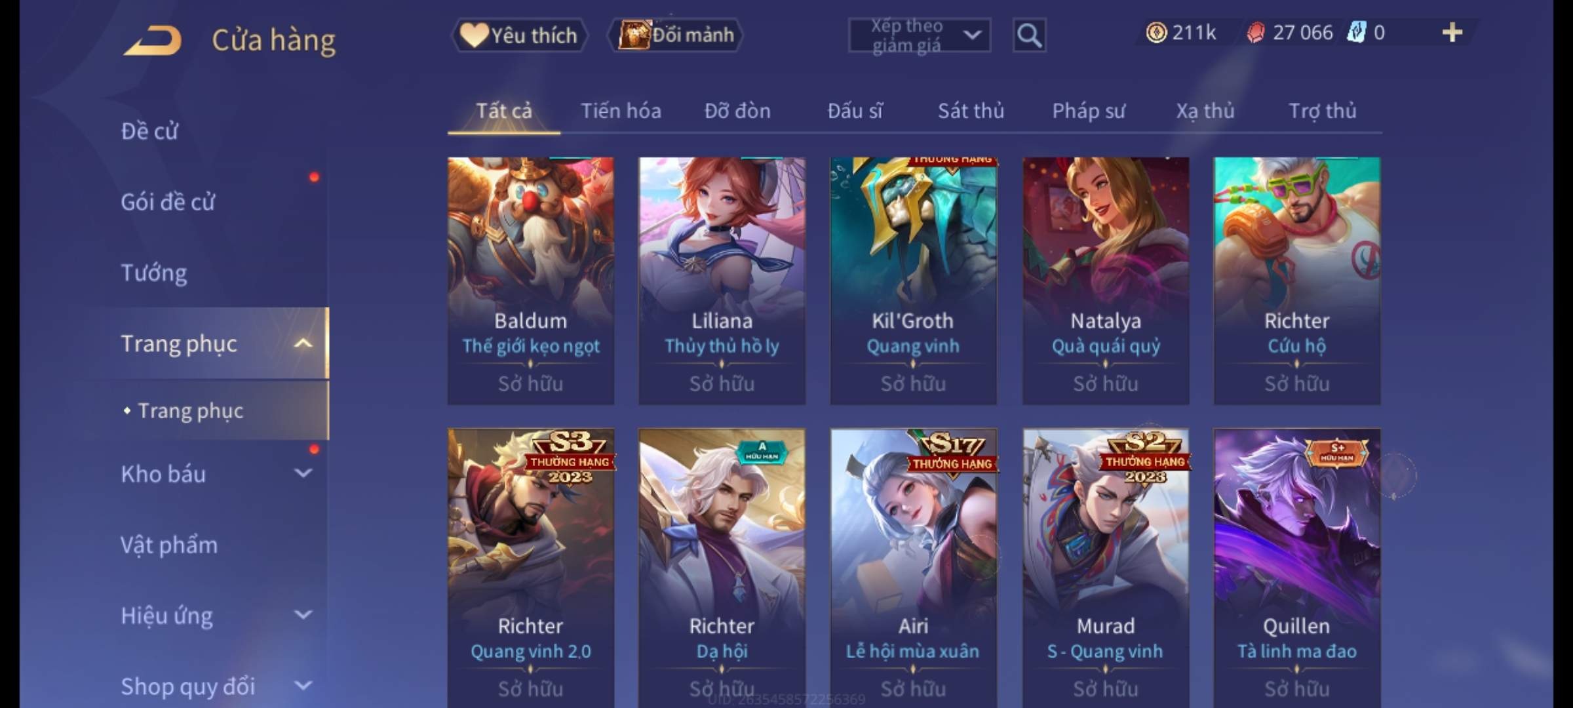Open Yêu thích favorites heart button
The image size is (1573, 708).
tap(519, 35)
